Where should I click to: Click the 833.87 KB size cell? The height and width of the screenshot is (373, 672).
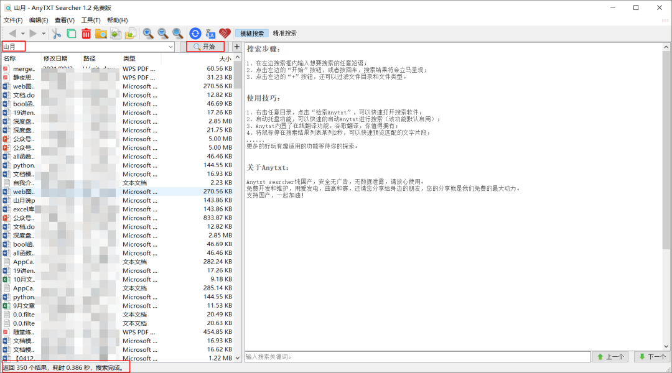[218, 218]
